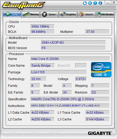Screen dimensions: 117x139
Task: Go to the Smart tab
Action: 87,14
